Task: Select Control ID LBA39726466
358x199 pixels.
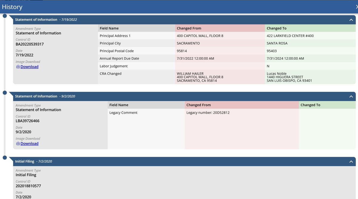Action: click(x=27, y=121)
